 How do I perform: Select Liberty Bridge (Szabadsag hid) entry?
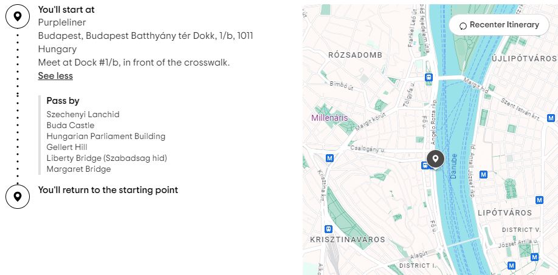(106, 158)
